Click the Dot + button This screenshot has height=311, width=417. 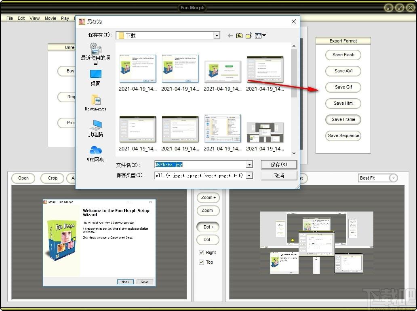(x=208, y=227)
